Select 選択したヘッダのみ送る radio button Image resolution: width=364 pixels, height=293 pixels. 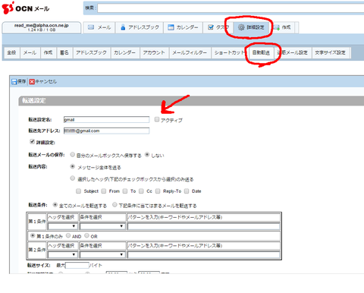[x=73, y=178]
